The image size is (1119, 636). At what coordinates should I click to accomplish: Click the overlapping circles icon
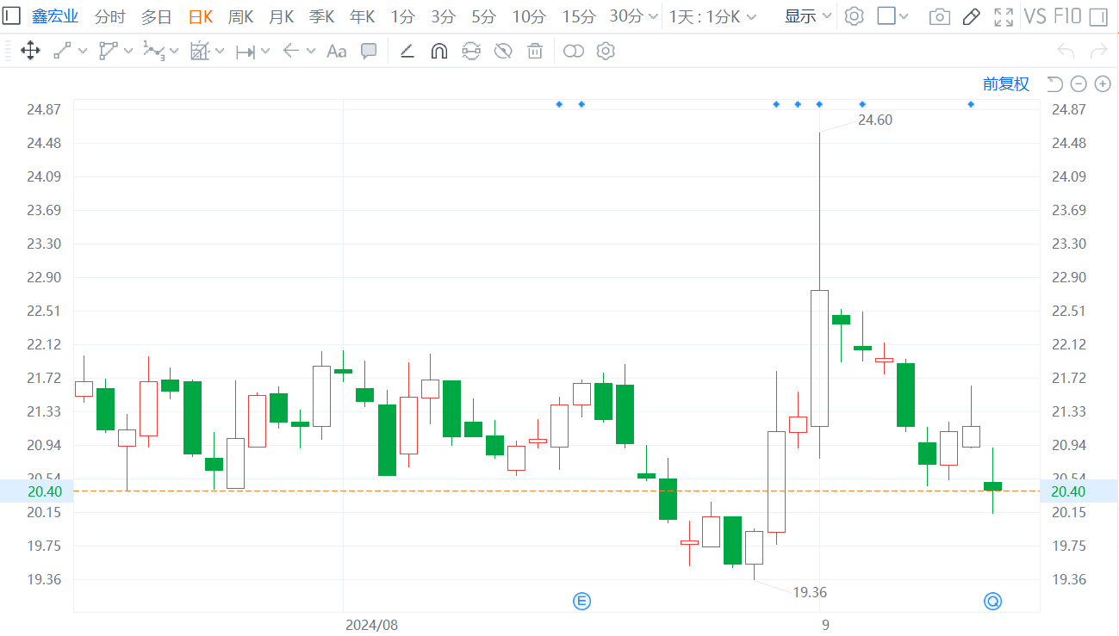tap(574, 52)
